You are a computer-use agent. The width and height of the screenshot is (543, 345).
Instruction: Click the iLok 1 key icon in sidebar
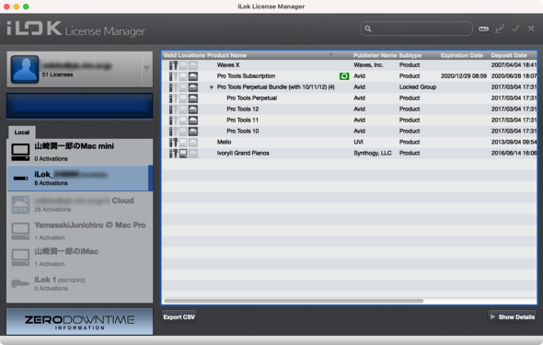click(x=20, y=283)
